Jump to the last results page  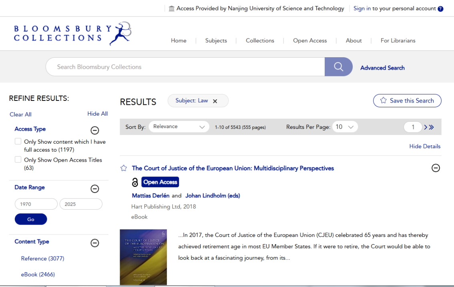pyautogui.click(x=432, y=127)
